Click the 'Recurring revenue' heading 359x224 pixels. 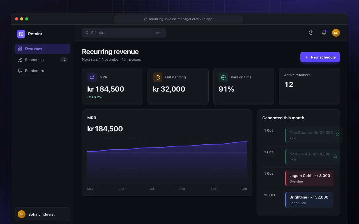click(x=110, y=52)
